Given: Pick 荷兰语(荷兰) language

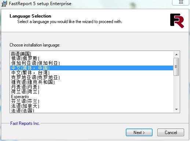Looking at the screenshot, I should point(92,92).
